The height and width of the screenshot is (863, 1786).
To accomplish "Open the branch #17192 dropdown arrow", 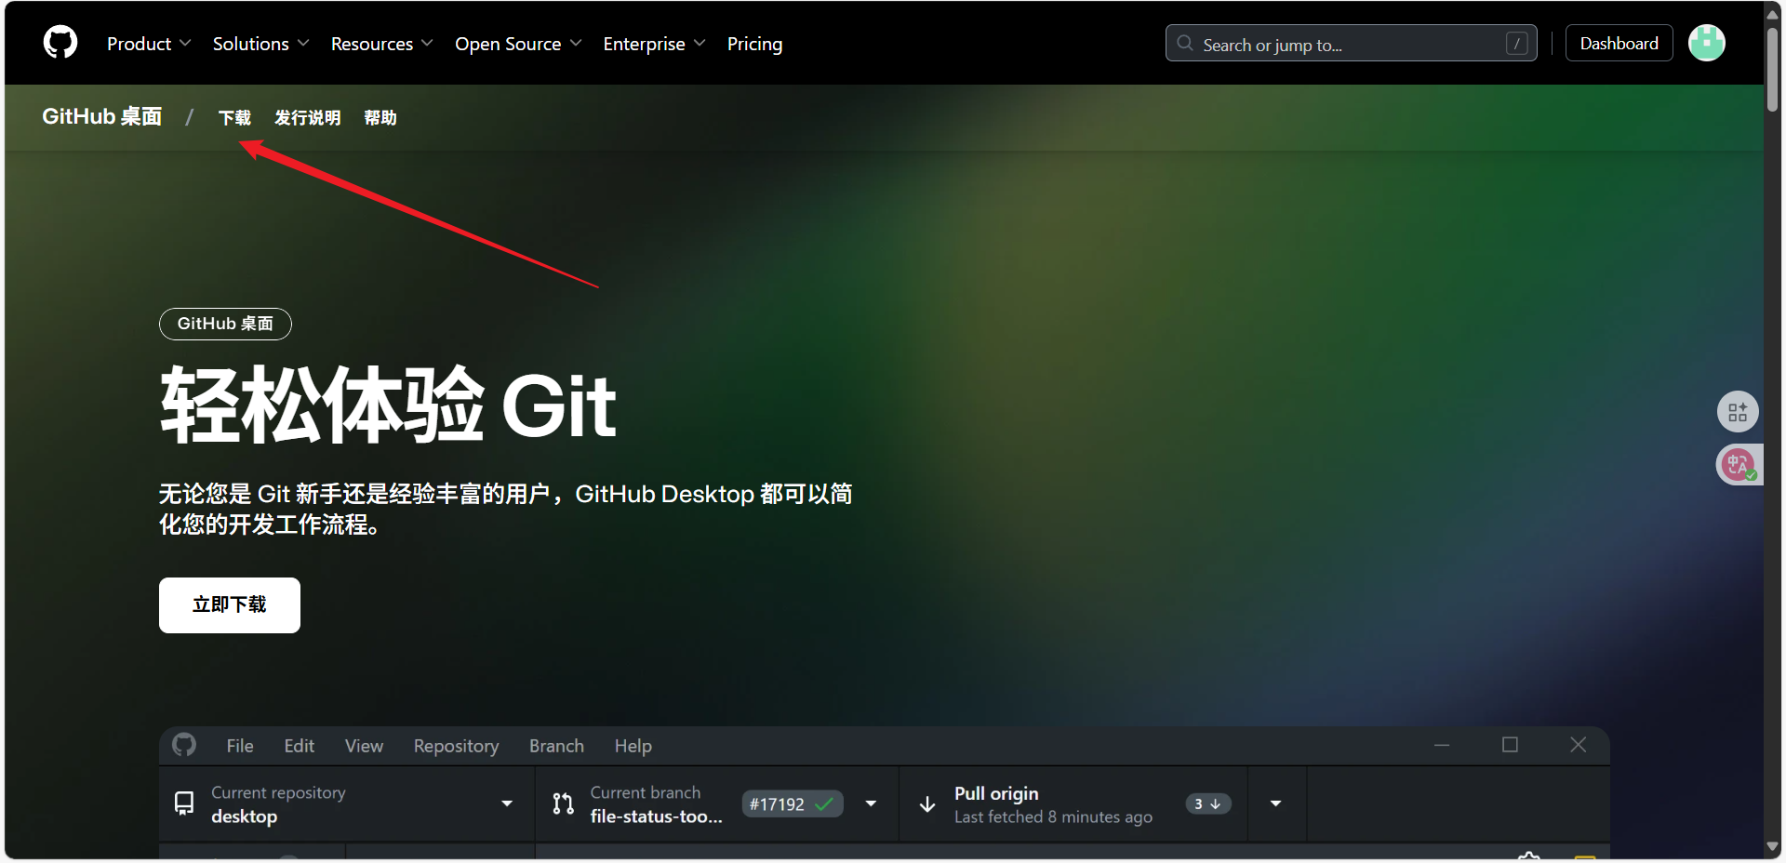I will coord(871,803).
